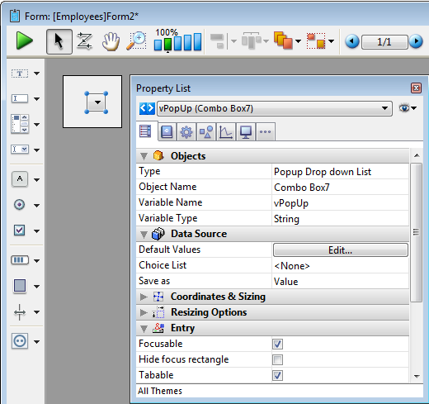Select the arrow selection tool

coord(59,41)
